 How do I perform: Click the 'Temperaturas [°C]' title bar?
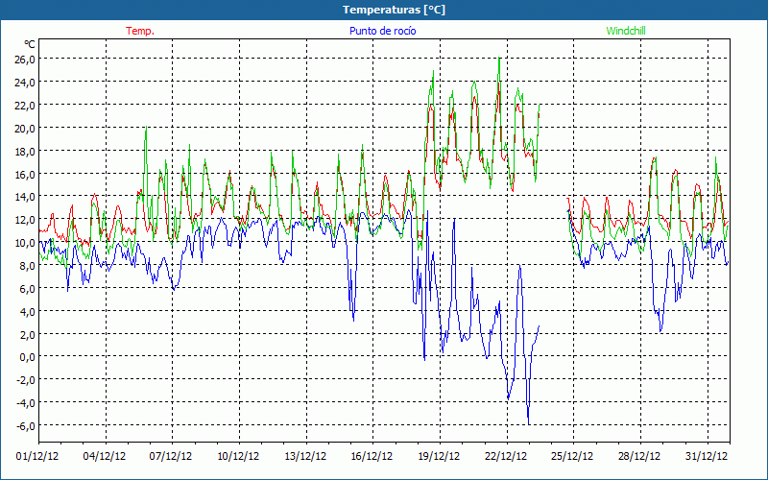coord(384,10)
